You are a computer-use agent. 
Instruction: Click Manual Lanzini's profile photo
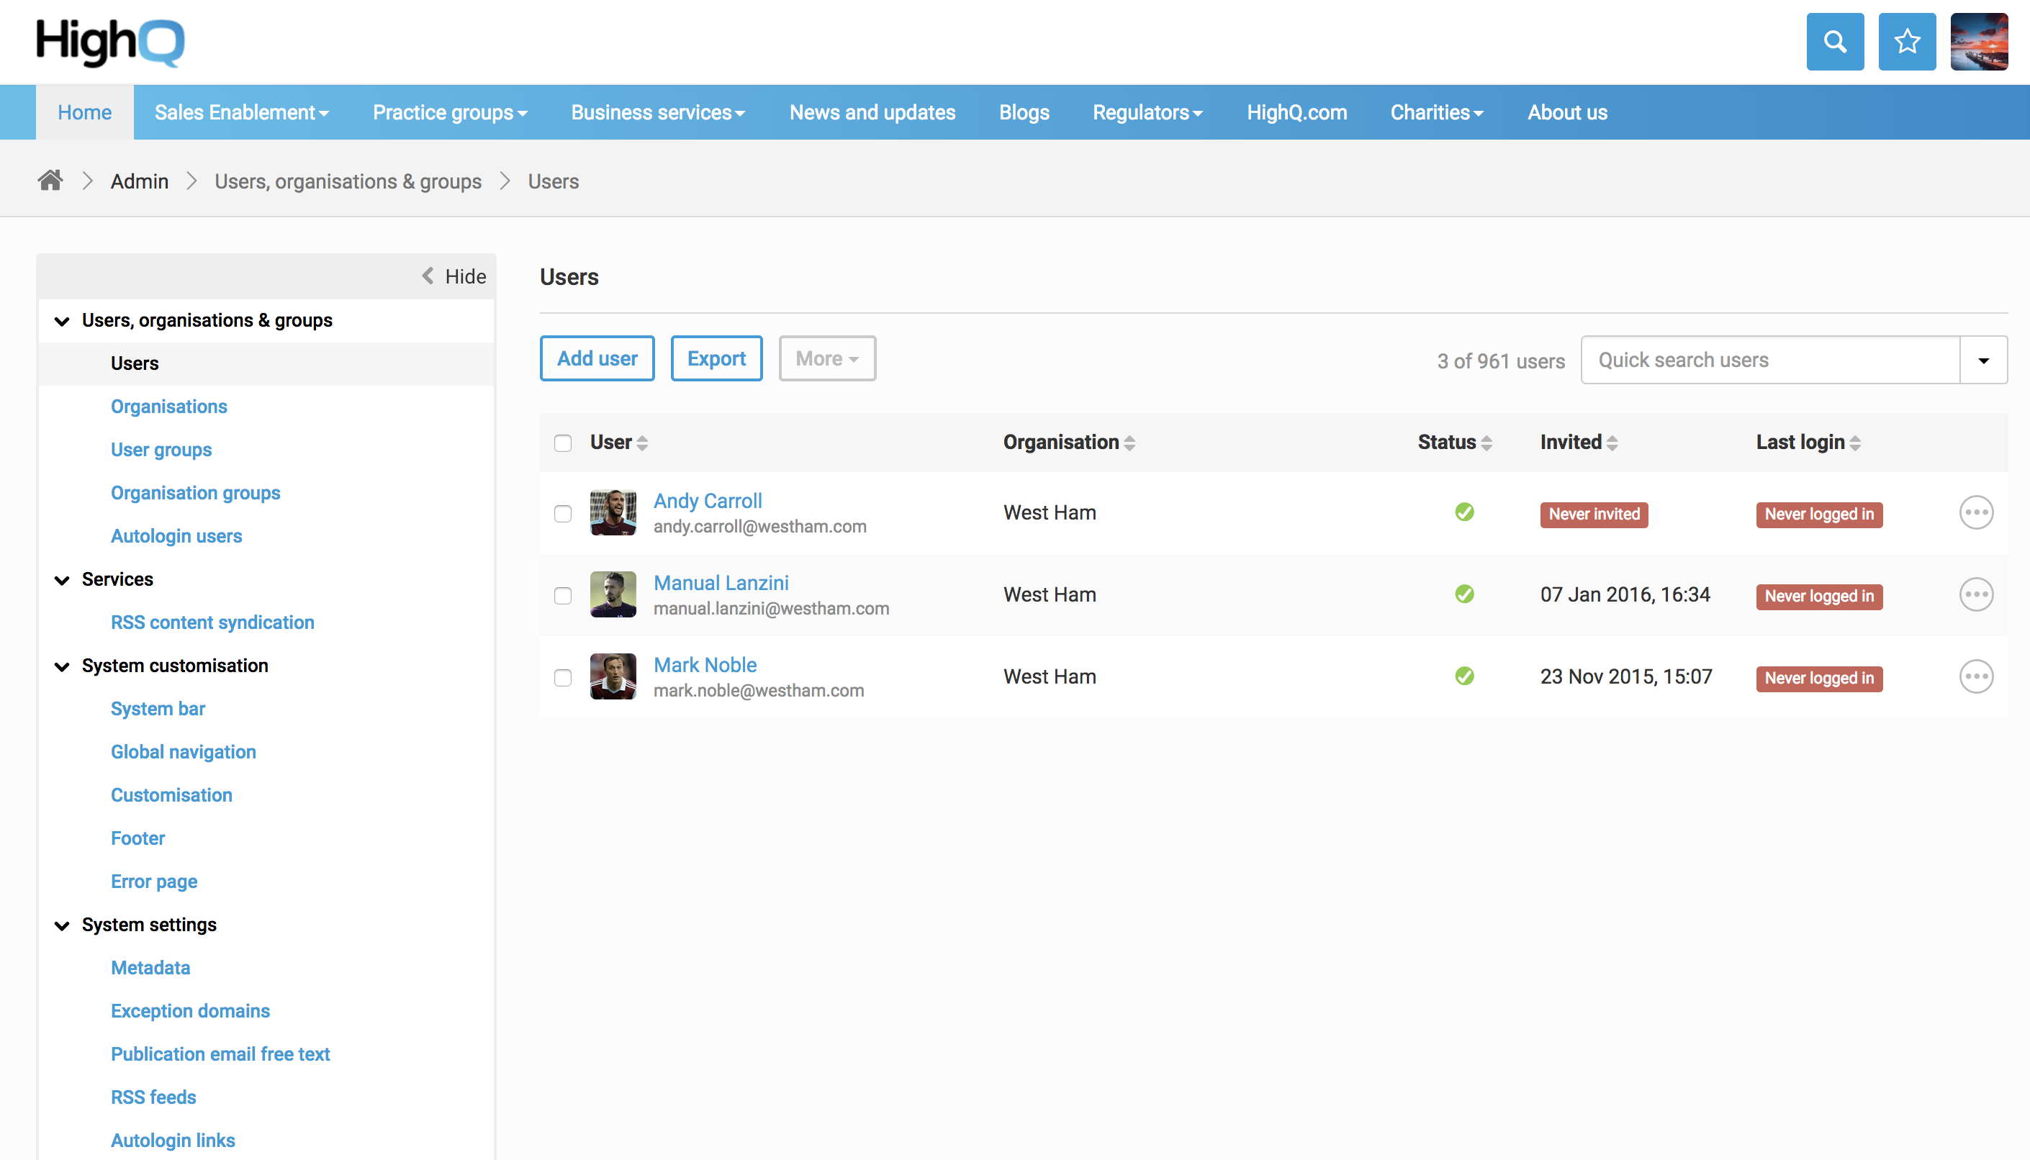click(613, 594)
